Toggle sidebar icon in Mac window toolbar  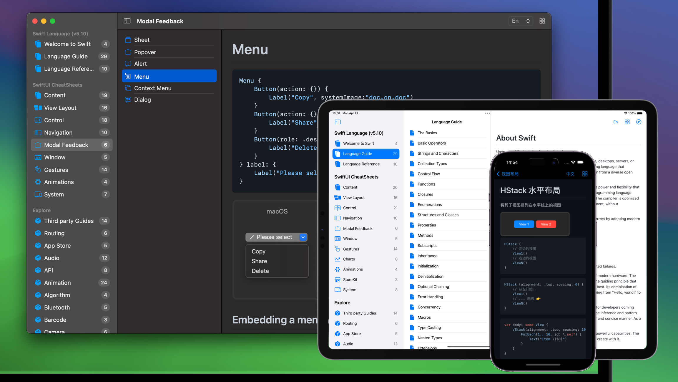click(127, 21)
